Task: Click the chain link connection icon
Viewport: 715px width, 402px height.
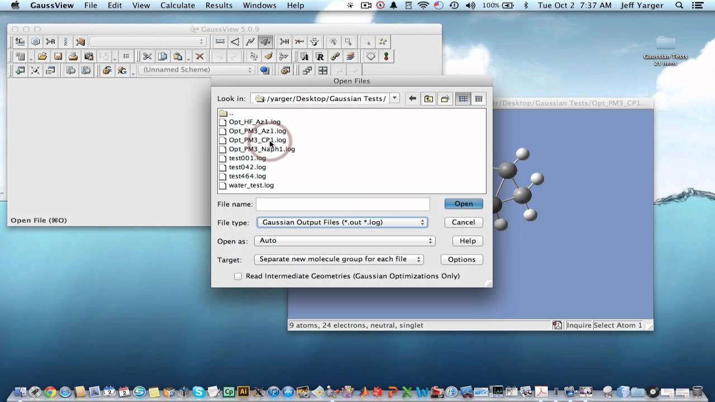Action: click(x=335, y=56)
